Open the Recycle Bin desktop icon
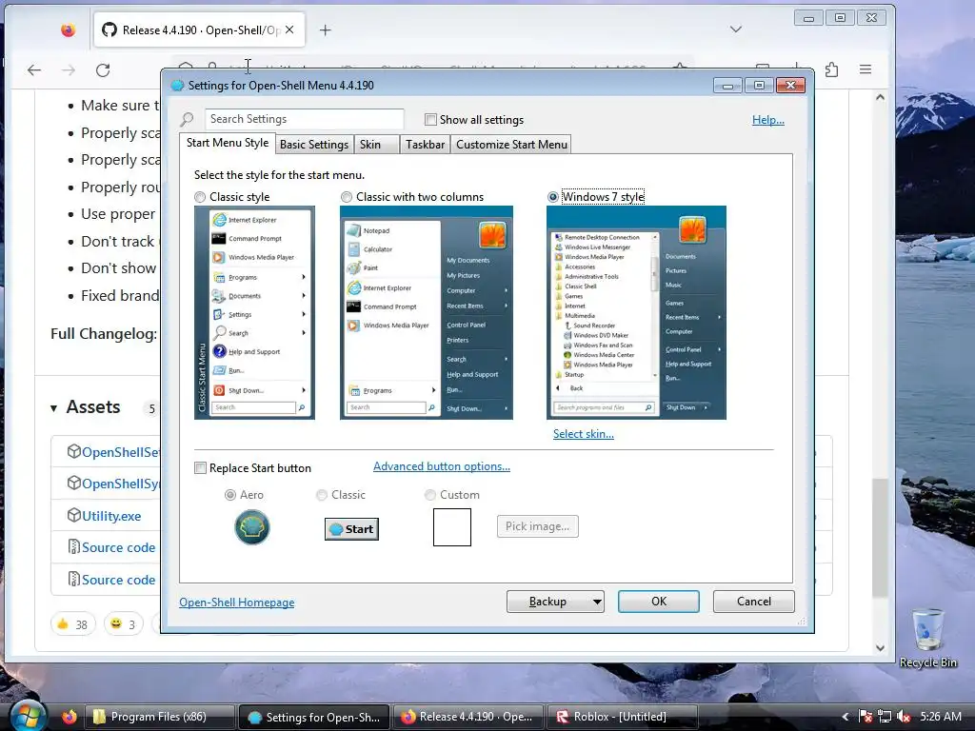 point(927,637)
